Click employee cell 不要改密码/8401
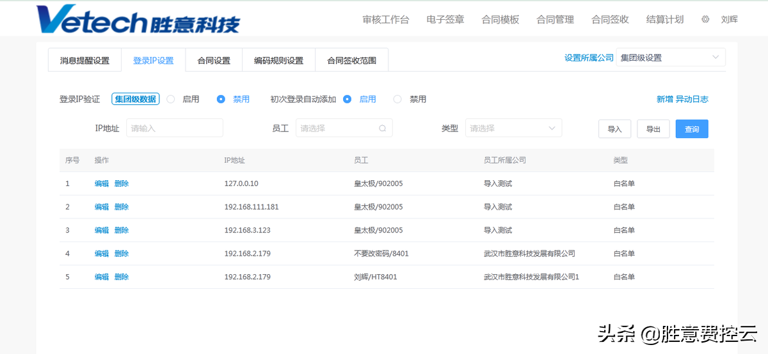The image size is (768, 354). tap(381, 254)
